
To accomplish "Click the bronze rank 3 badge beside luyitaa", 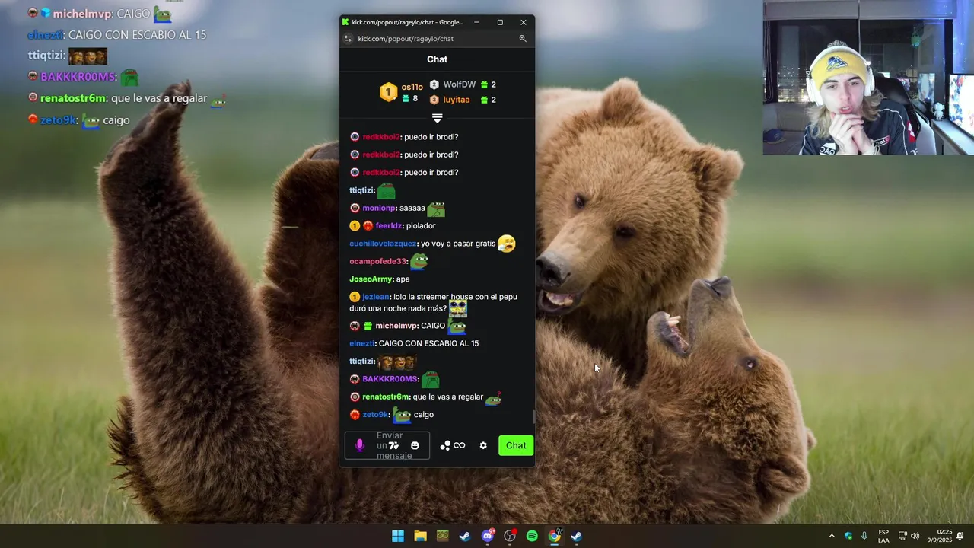I will [x=434, y=100].
